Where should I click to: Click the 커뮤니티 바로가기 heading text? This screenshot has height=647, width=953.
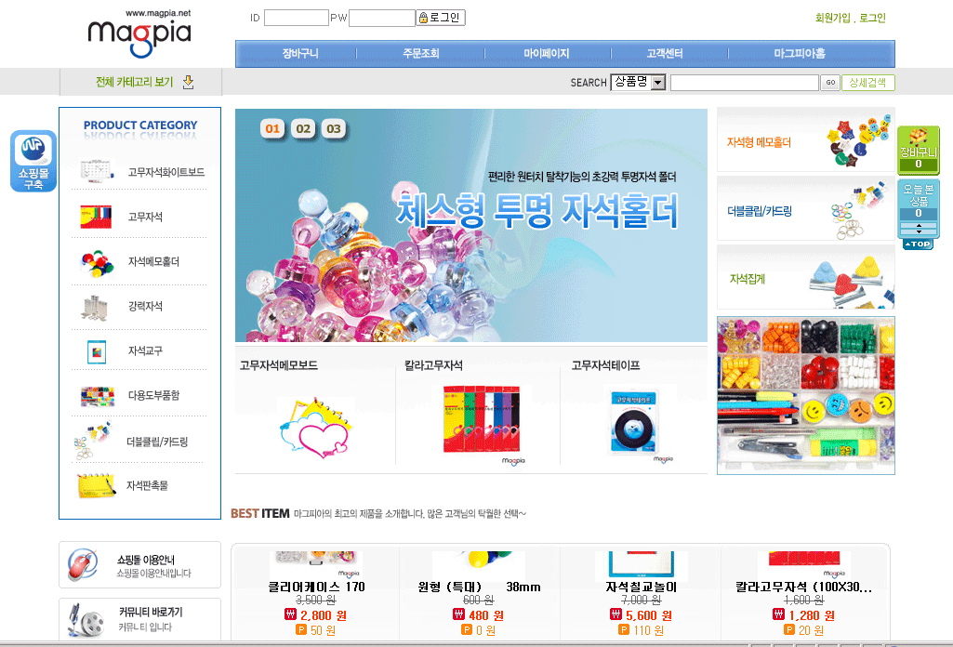pyautogui.click(x=150, y=612)
